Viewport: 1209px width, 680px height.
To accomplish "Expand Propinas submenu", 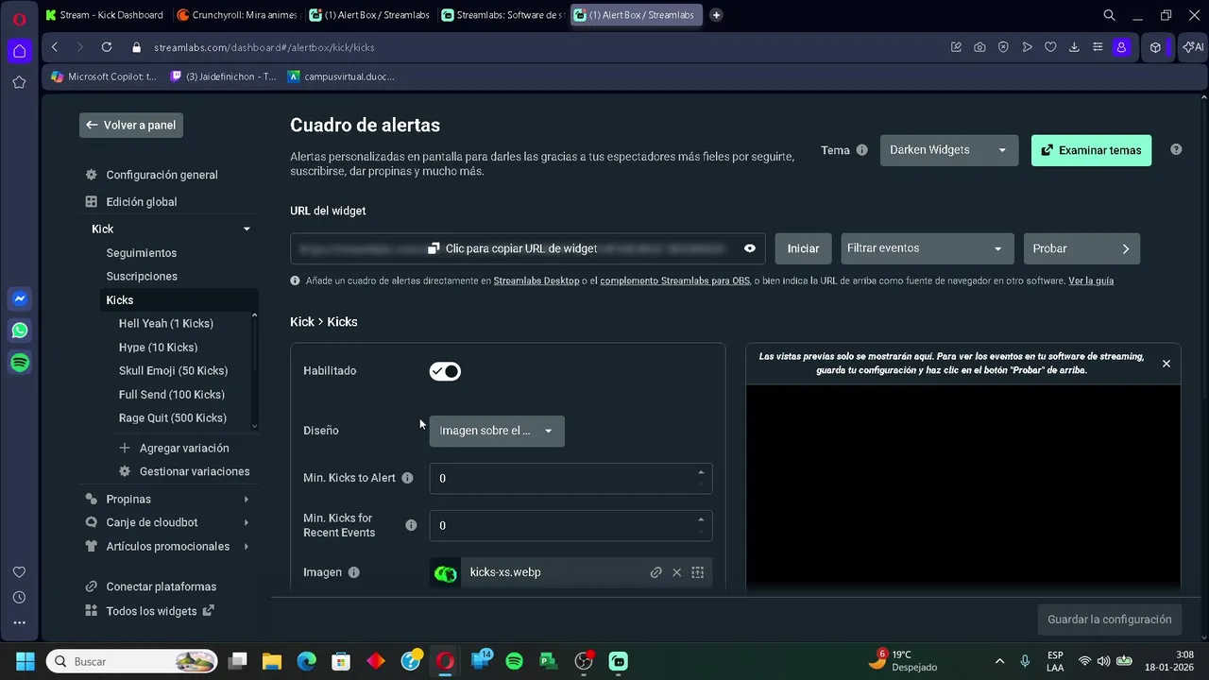I will point(247,499).
